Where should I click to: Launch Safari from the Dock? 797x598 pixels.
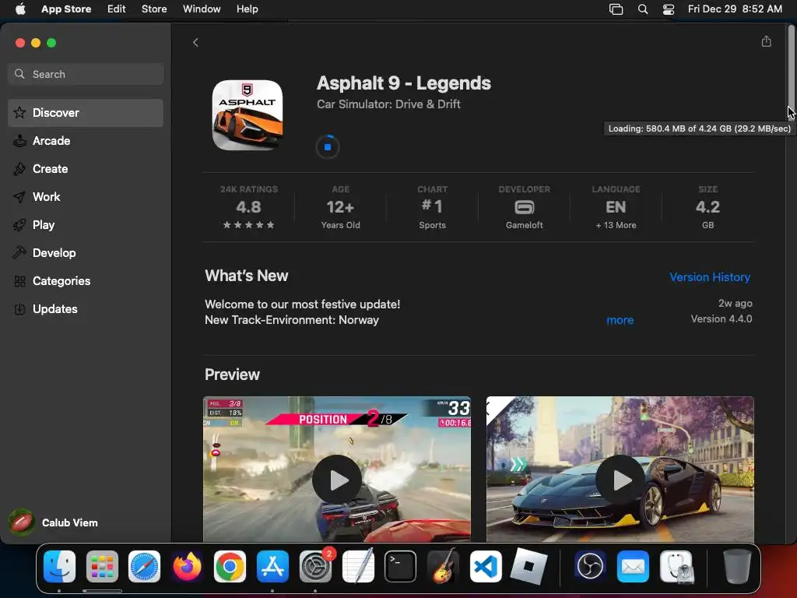(x=144, y=567)
